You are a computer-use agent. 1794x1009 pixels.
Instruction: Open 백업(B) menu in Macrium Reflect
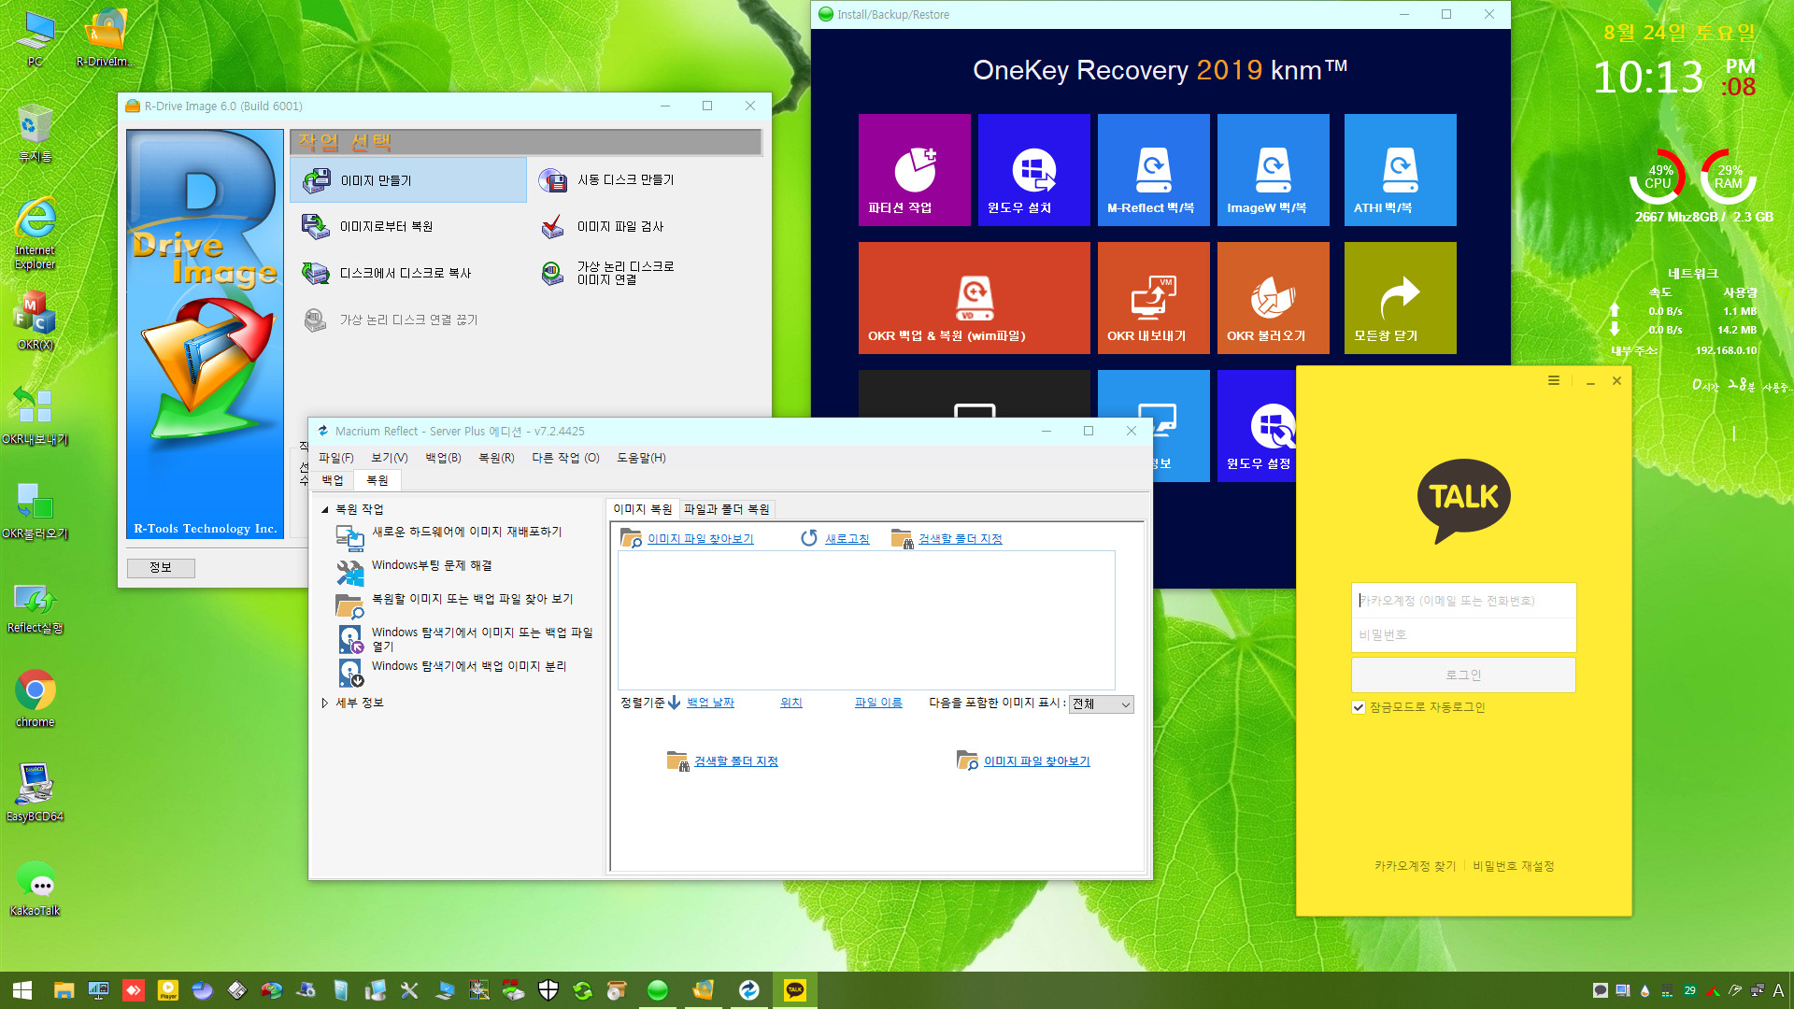444,458
